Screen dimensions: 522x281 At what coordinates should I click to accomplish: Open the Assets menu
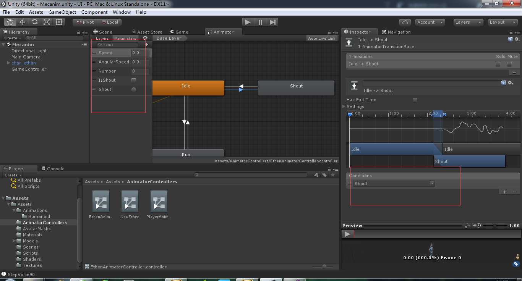click(x=36, y=12)
